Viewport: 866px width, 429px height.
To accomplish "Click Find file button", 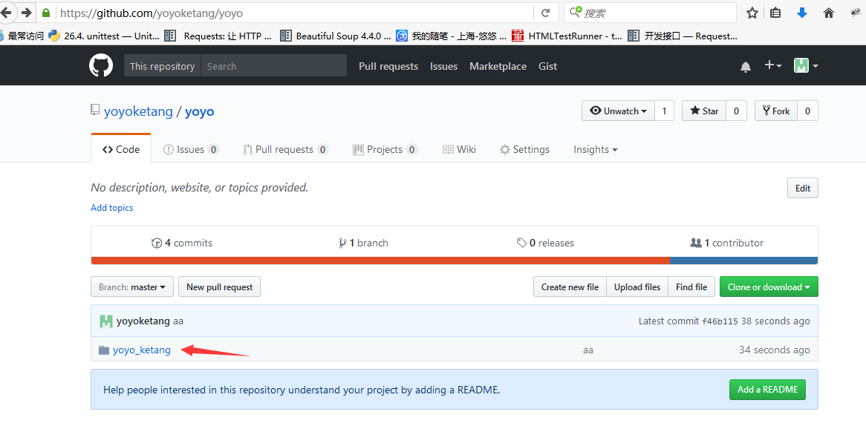I will [x=691, y=287].
